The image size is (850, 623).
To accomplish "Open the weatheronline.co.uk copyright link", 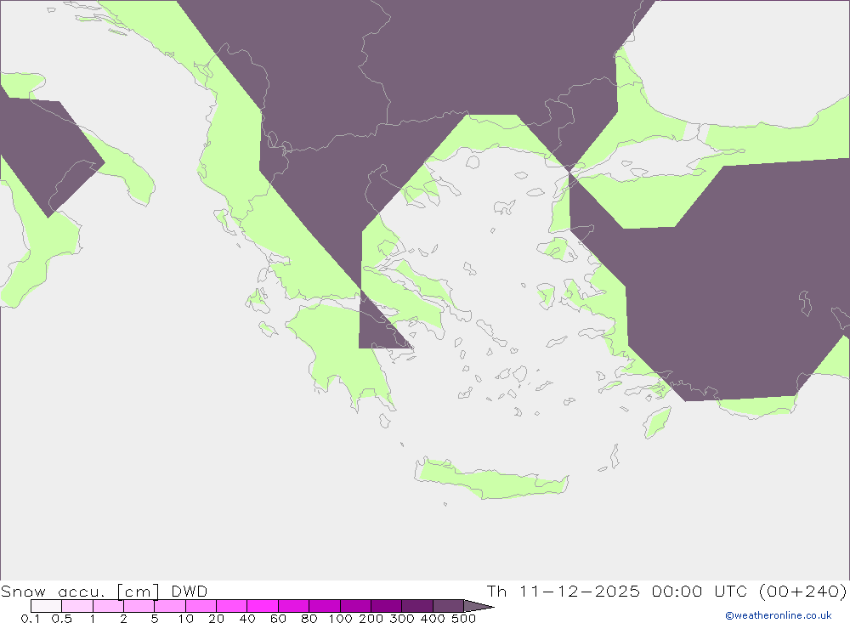I will [x=779, y=615].
